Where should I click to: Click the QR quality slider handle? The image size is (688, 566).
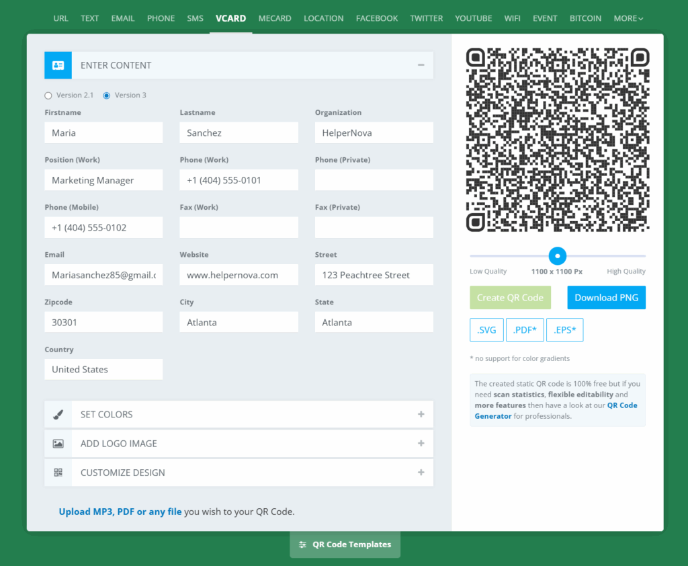558,256
